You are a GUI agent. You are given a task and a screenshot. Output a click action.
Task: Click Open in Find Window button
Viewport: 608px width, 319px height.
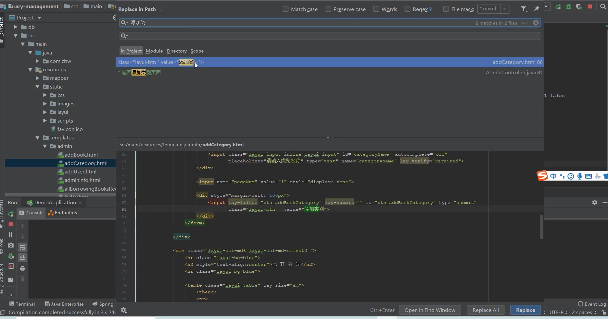[x=430, y=310]
